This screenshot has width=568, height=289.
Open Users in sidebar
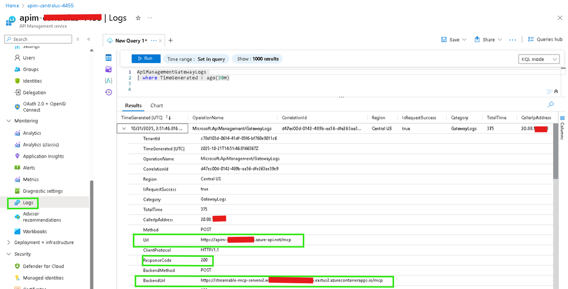pyautogui.click(x=29, y=57)
